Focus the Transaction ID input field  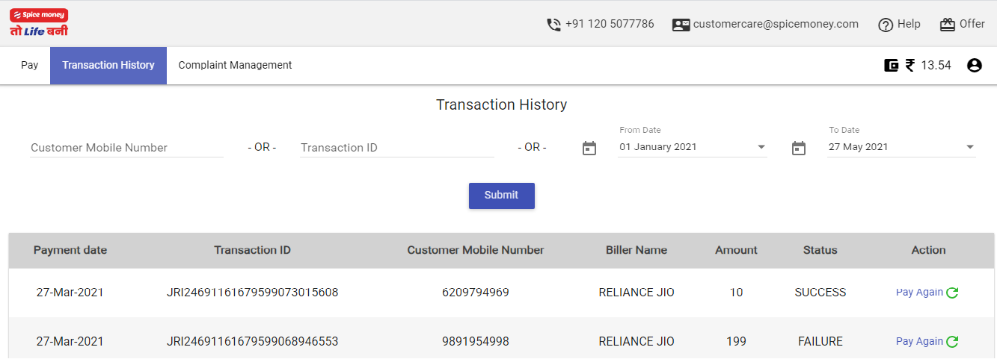[397, 148]
